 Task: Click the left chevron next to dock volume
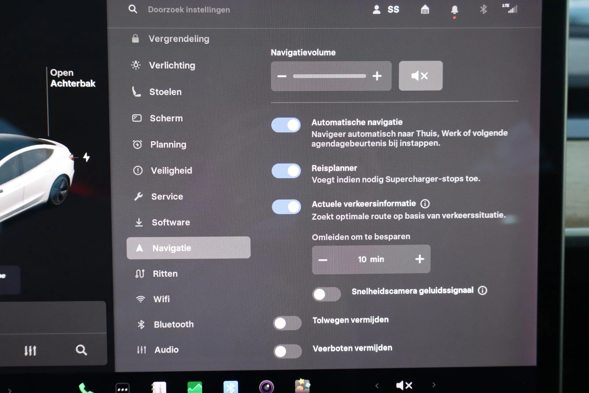point(377,385)
